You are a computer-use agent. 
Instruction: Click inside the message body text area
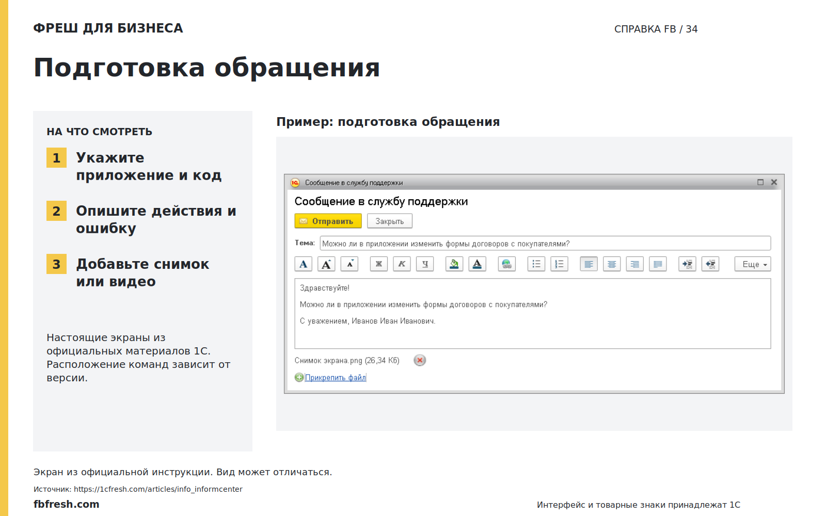click(x=533, y=314)
